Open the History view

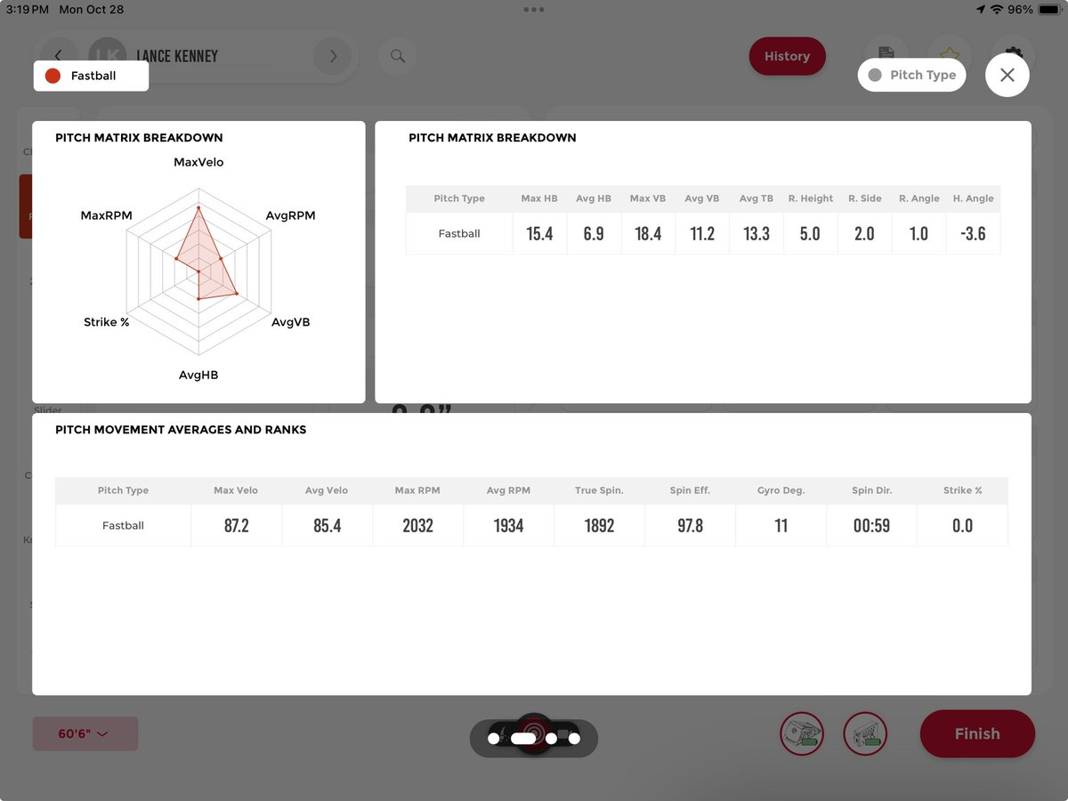pos(787,56)
